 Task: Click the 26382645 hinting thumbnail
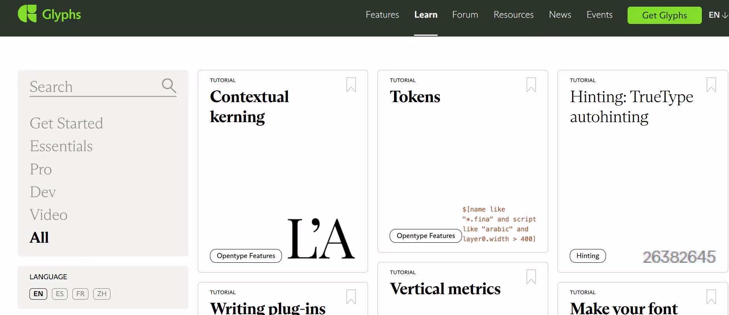(x=679, y=257)
